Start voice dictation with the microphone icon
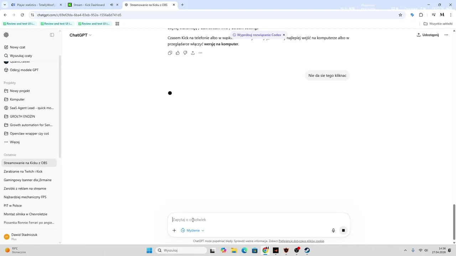456x256 pixels. (333, 230)
